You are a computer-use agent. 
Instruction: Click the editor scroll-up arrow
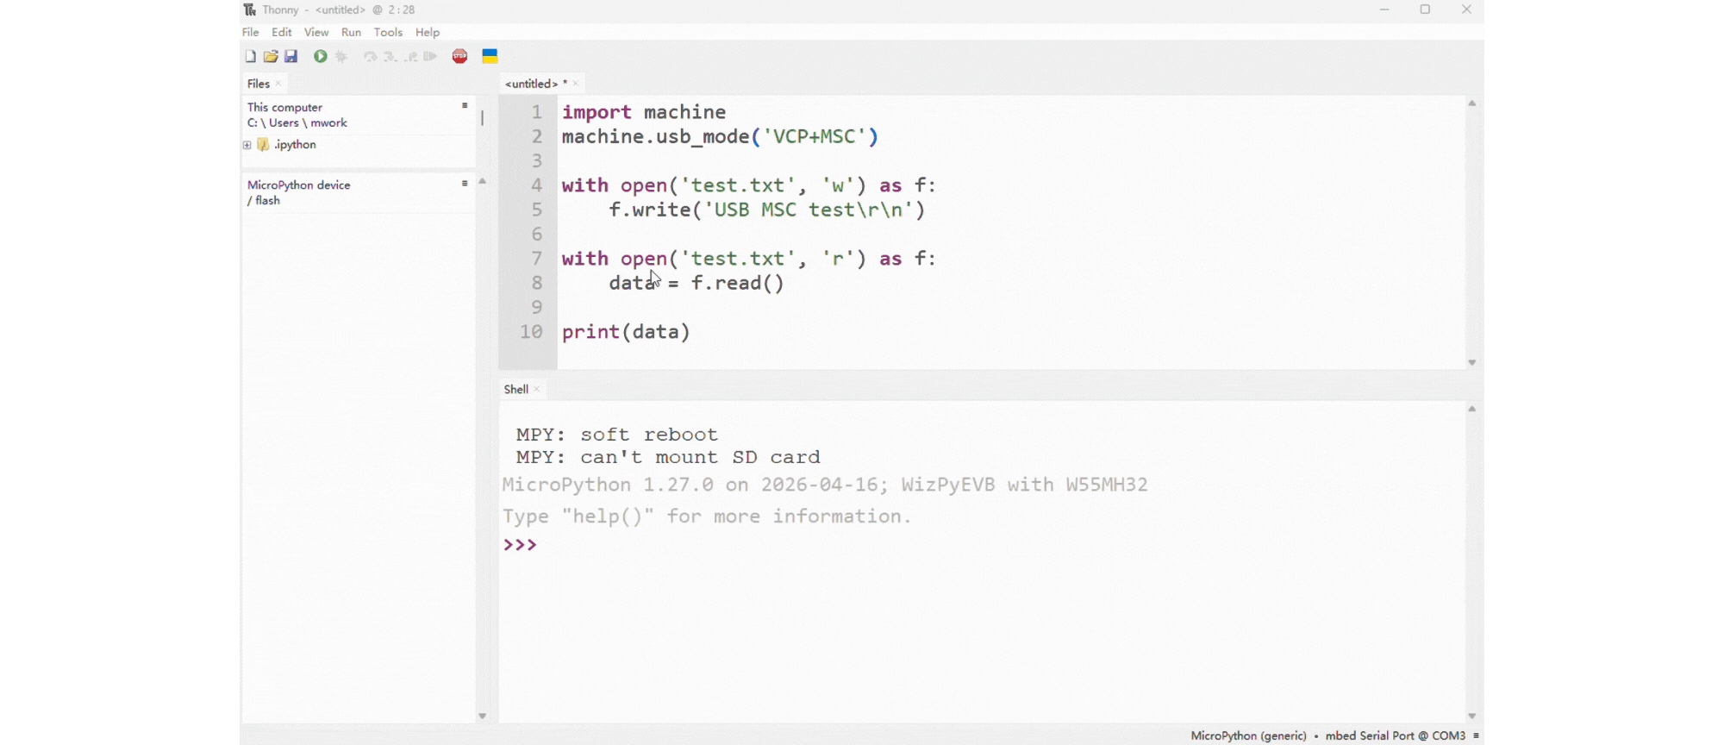coord(1472,103)
